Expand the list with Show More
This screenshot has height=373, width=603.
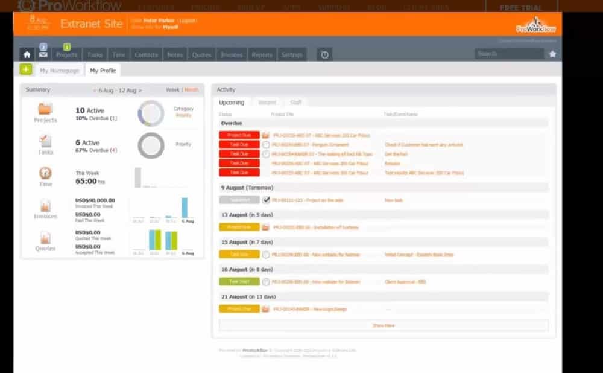384,325
